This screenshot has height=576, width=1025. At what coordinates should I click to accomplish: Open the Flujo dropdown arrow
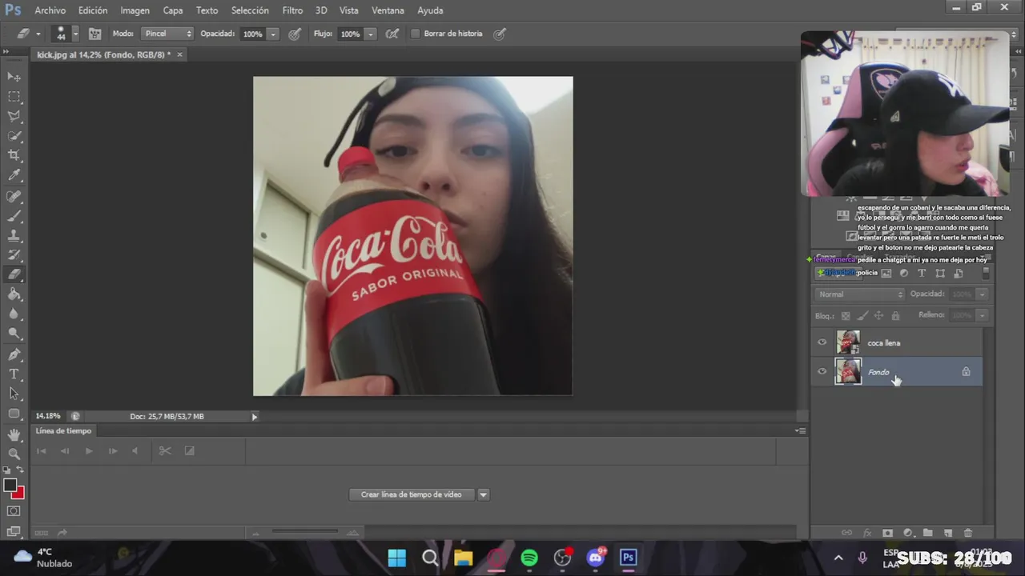tap(370, 34)
